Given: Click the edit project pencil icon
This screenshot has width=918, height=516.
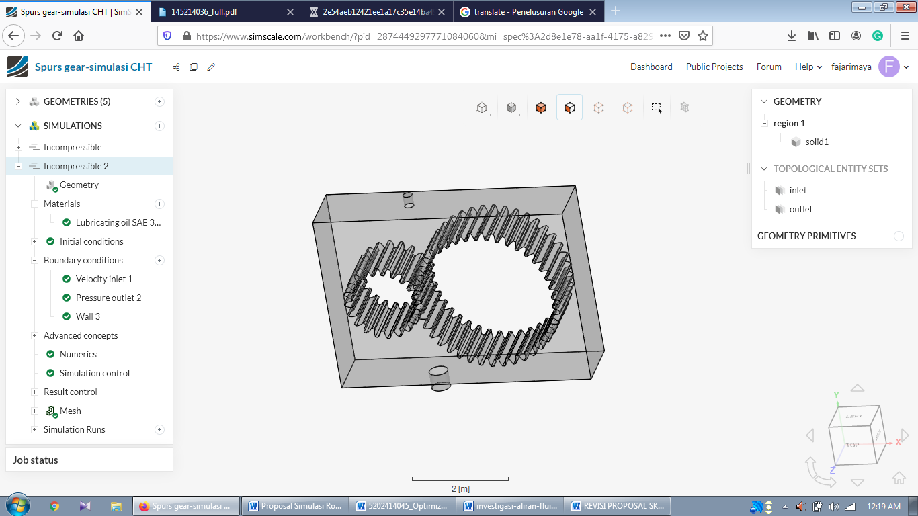Looking at the screenshot, I should (211, 67).
